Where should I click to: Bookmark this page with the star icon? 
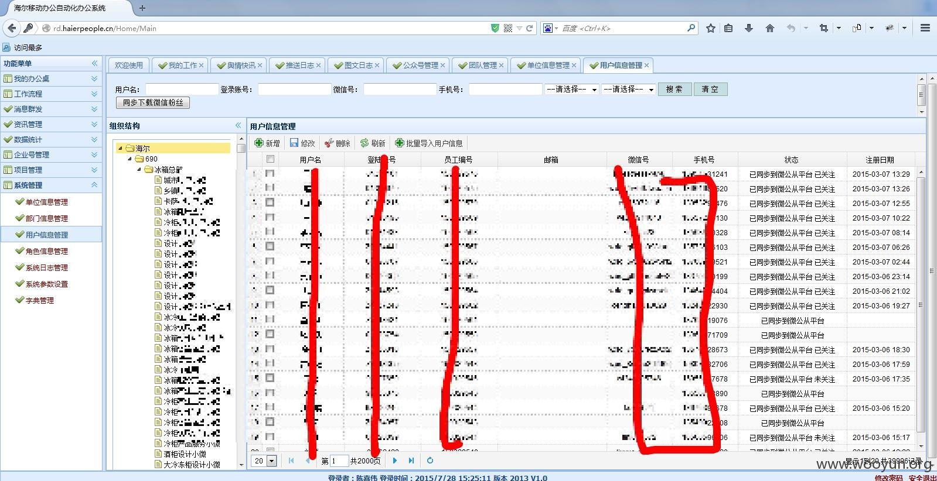(x=711, y=28)
